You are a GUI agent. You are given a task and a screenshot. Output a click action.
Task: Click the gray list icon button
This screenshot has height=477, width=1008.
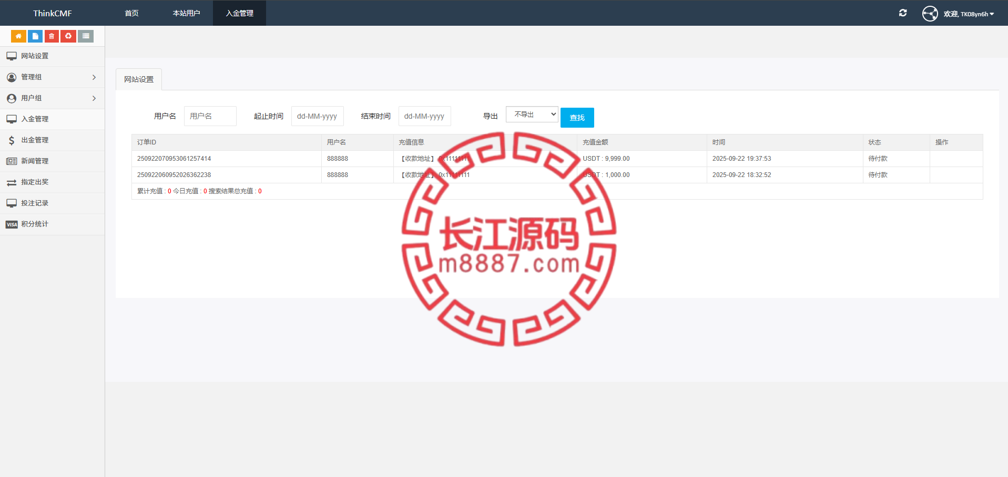point(86,36)
